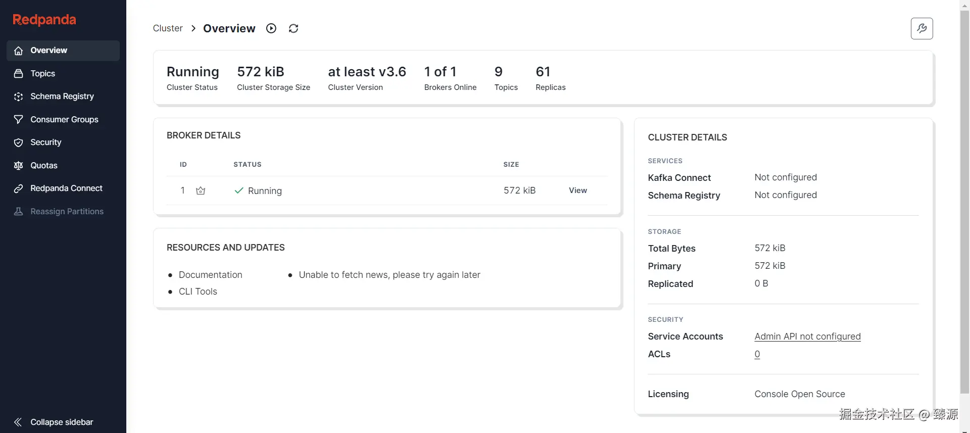970x433 pixels.
Task: View details of broker 1
Action: click(x=577, y=190)
